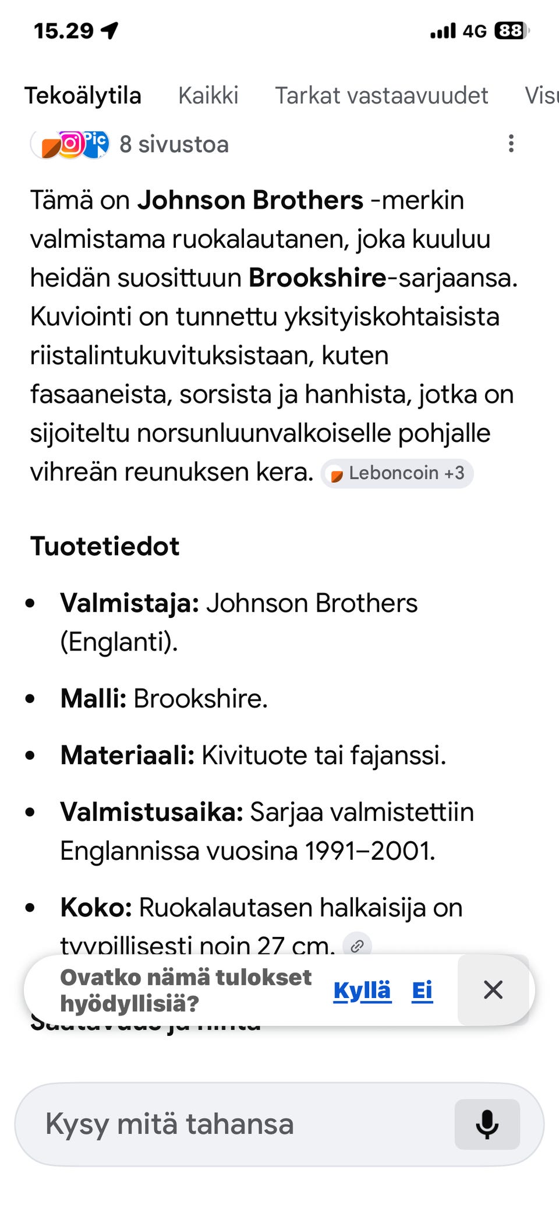Open the Tarkat vastaavuudet tab

click(x=382, y=95)
